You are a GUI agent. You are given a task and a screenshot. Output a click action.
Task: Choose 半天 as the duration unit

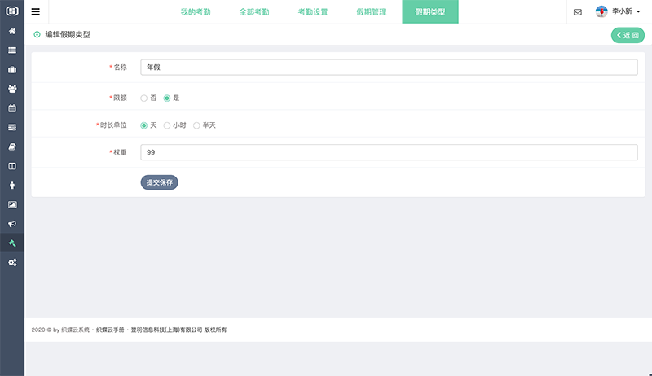coord(196,125)
